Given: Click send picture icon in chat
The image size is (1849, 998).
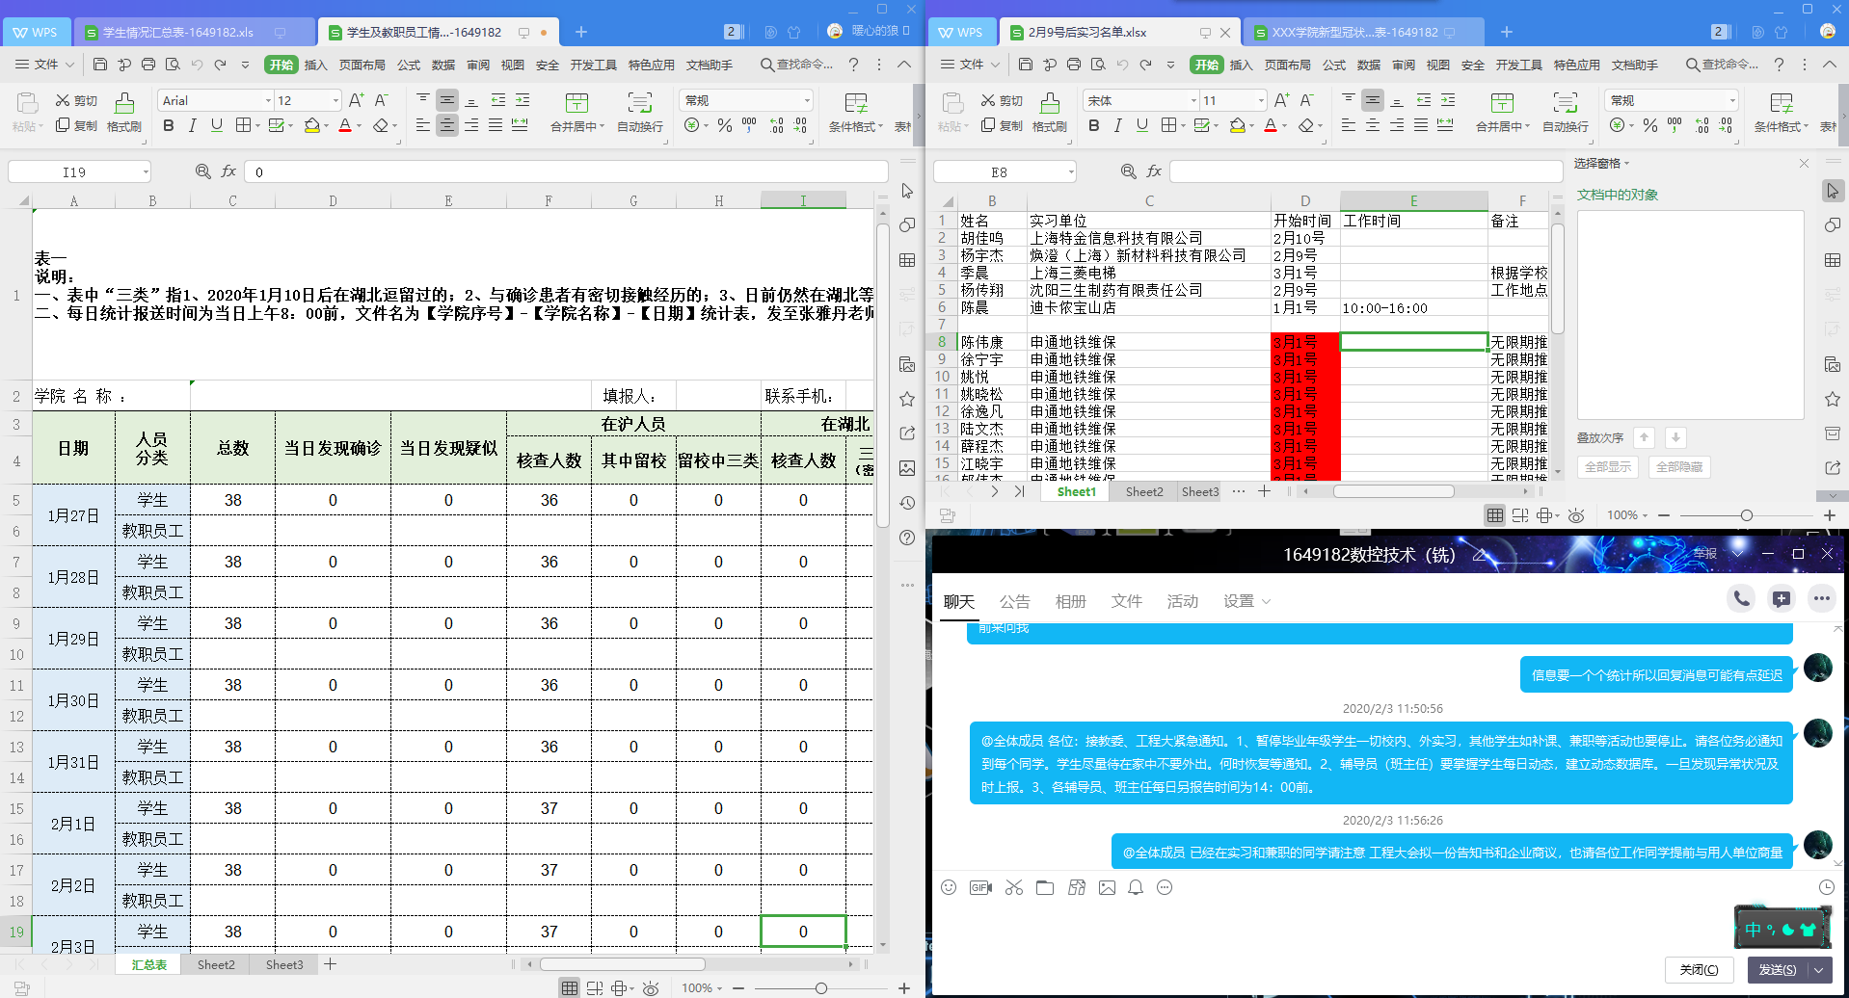Looking at the screenshot, I should coord(1107,887).
